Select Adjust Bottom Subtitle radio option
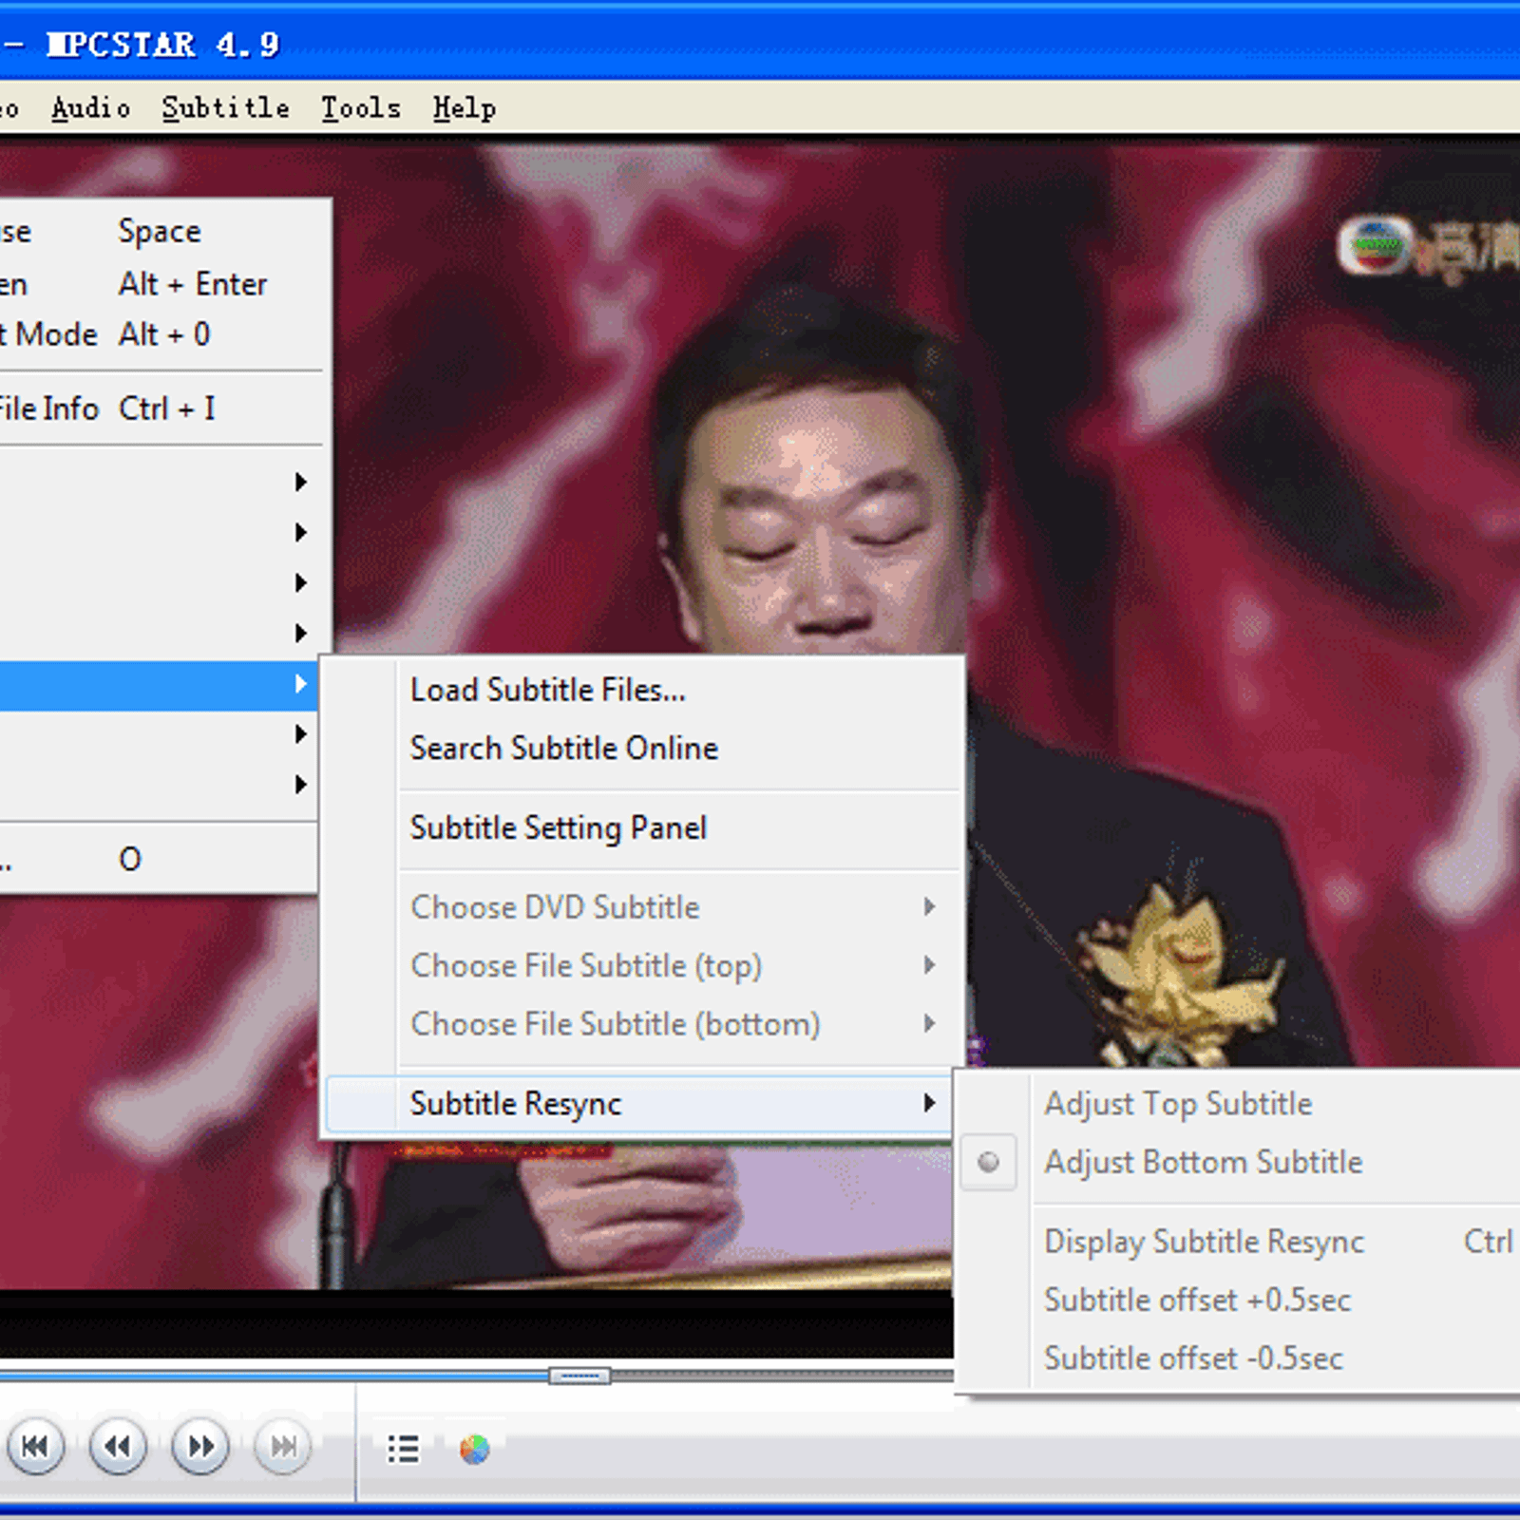This screenshot has width=1520, height=1520. [1240, 1162]
